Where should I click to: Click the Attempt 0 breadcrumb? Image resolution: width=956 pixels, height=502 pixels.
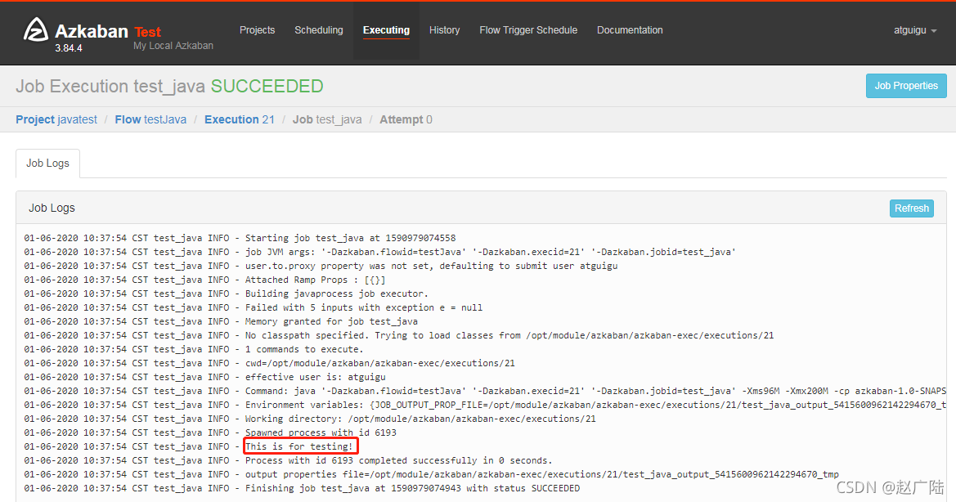[406, 119]
